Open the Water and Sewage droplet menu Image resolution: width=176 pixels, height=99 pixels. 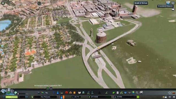tap(58, 93)
